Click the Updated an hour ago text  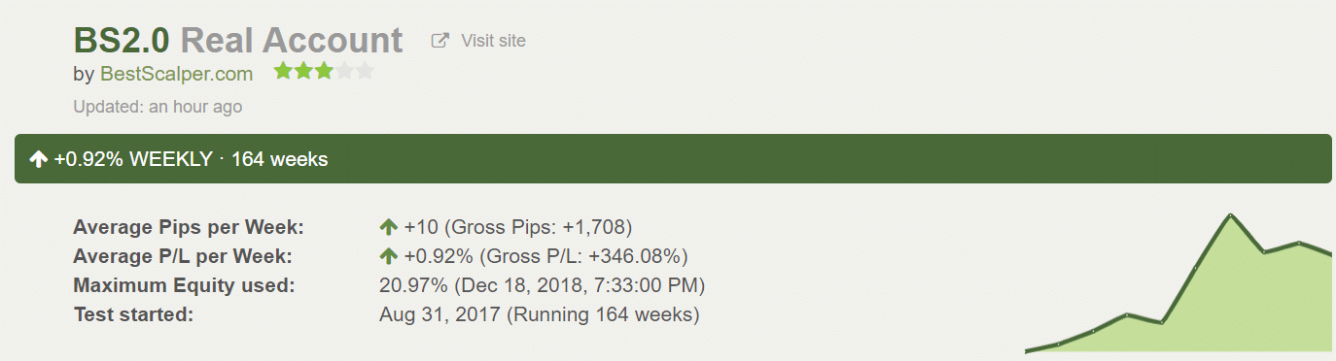(158, 107)
